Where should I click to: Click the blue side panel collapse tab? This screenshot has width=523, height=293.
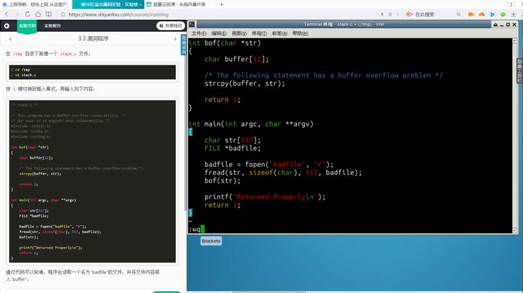tap(184, 45)
